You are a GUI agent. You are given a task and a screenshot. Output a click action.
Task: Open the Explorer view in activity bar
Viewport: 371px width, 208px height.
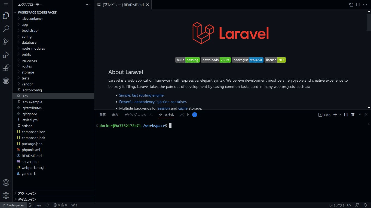pyautogui.click(x=6, y=16)
